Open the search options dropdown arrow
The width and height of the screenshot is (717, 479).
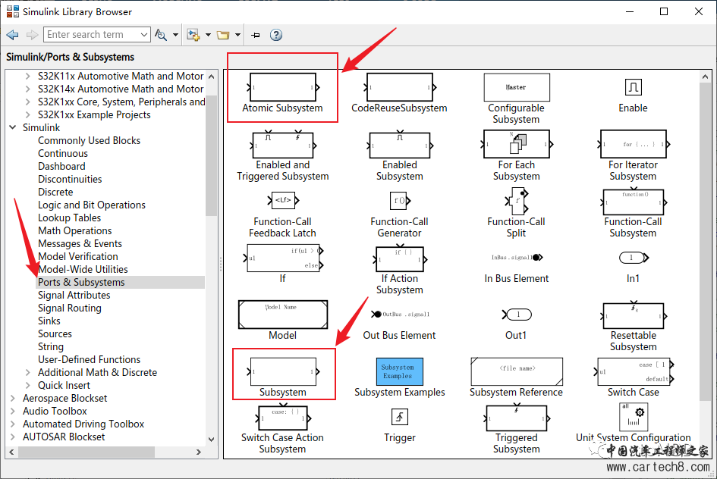point(175,35)
